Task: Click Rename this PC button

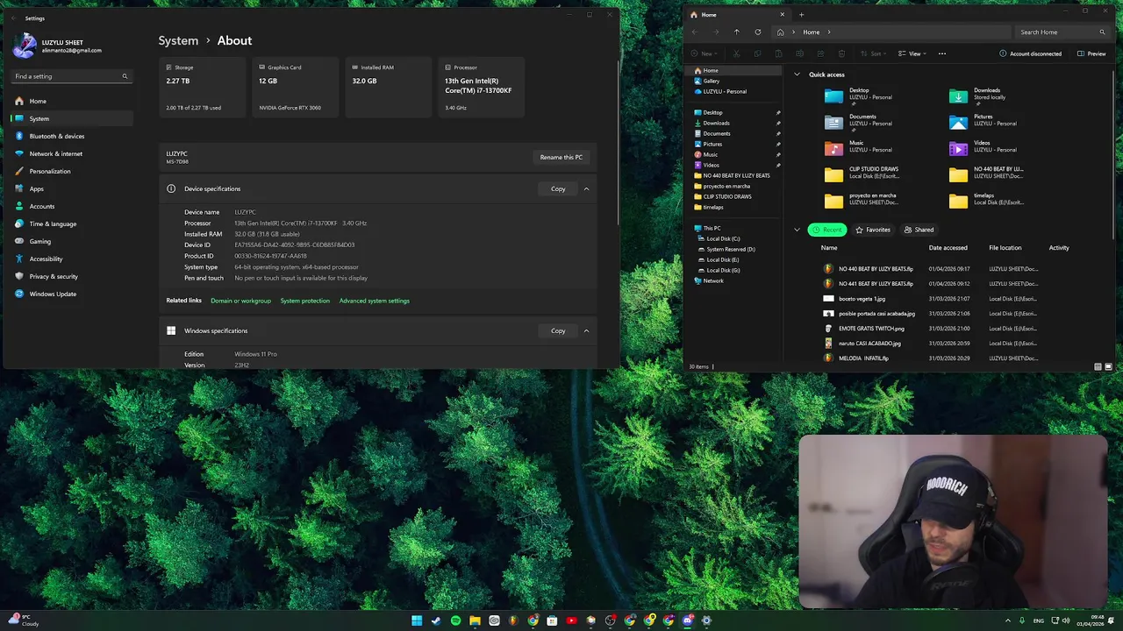Action: 561,157
